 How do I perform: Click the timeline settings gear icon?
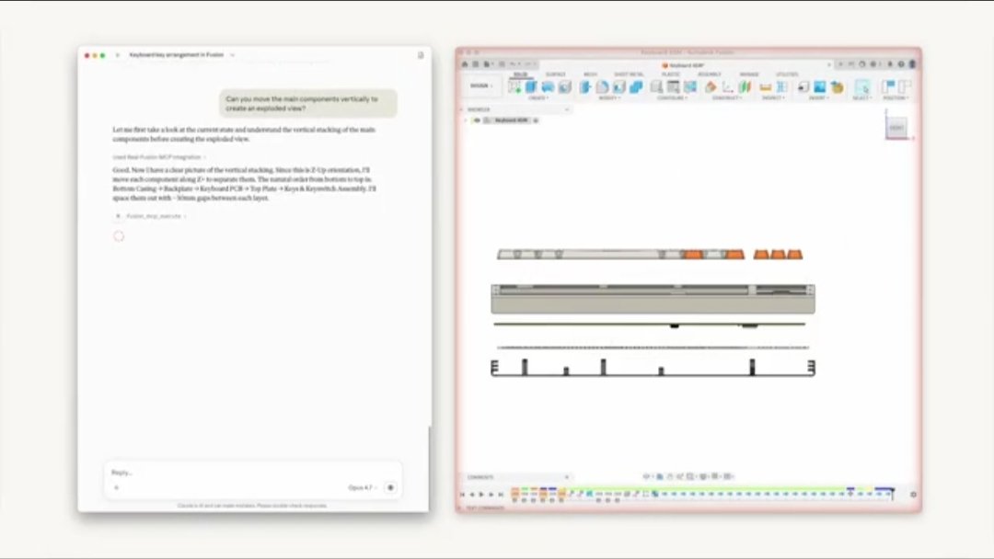tap(913, 495)
